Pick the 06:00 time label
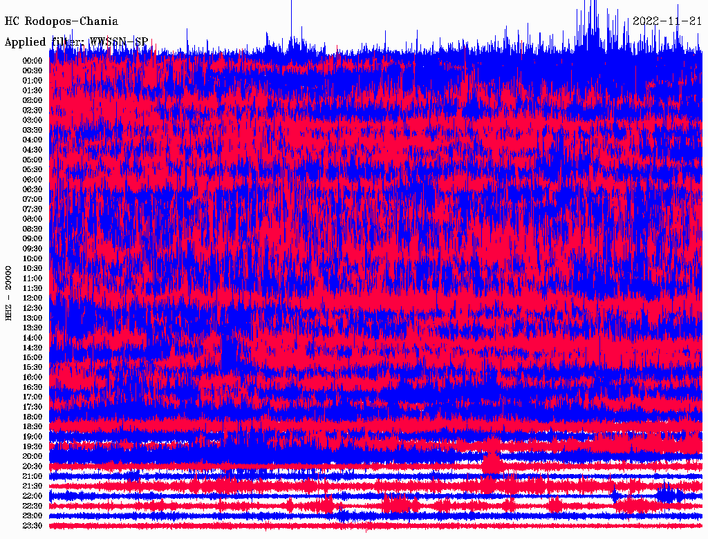 point(32,180)
